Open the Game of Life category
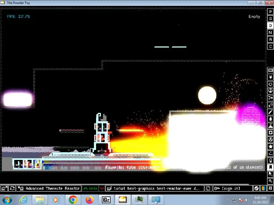This screenshot has width=274, height=205. click(271, 153)
